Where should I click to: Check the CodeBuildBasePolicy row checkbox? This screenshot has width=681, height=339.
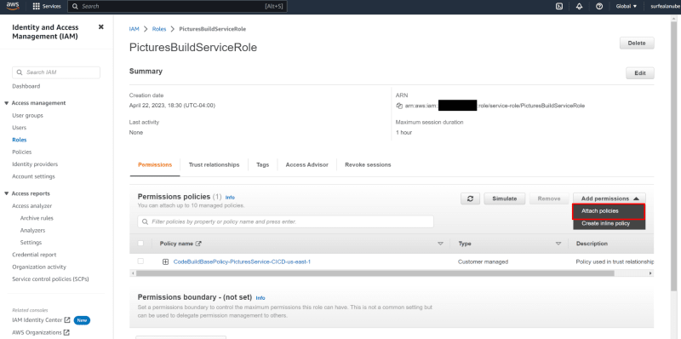(x=140, y=261)
